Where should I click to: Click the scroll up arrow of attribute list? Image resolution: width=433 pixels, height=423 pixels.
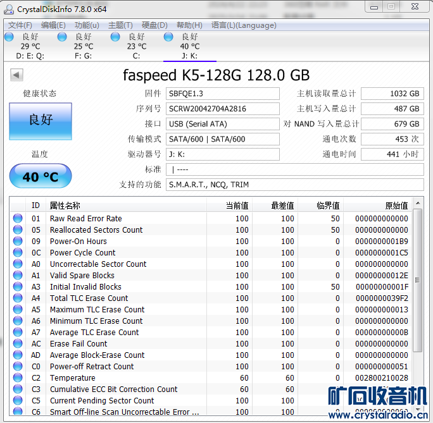417,203
